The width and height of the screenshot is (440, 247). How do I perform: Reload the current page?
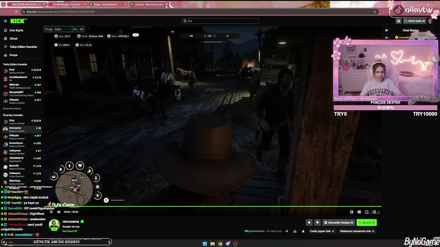coord(16,12)
